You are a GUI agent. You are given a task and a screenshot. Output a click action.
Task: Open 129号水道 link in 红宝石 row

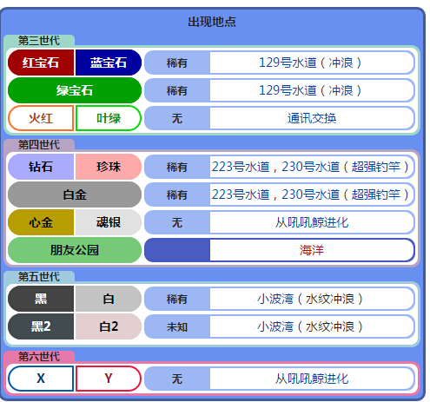[288, 63]
